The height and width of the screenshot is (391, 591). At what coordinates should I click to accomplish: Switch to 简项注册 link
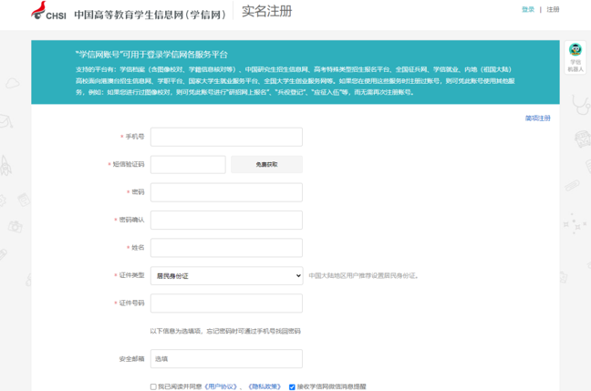pyautogui.click(x=537, y=118)
